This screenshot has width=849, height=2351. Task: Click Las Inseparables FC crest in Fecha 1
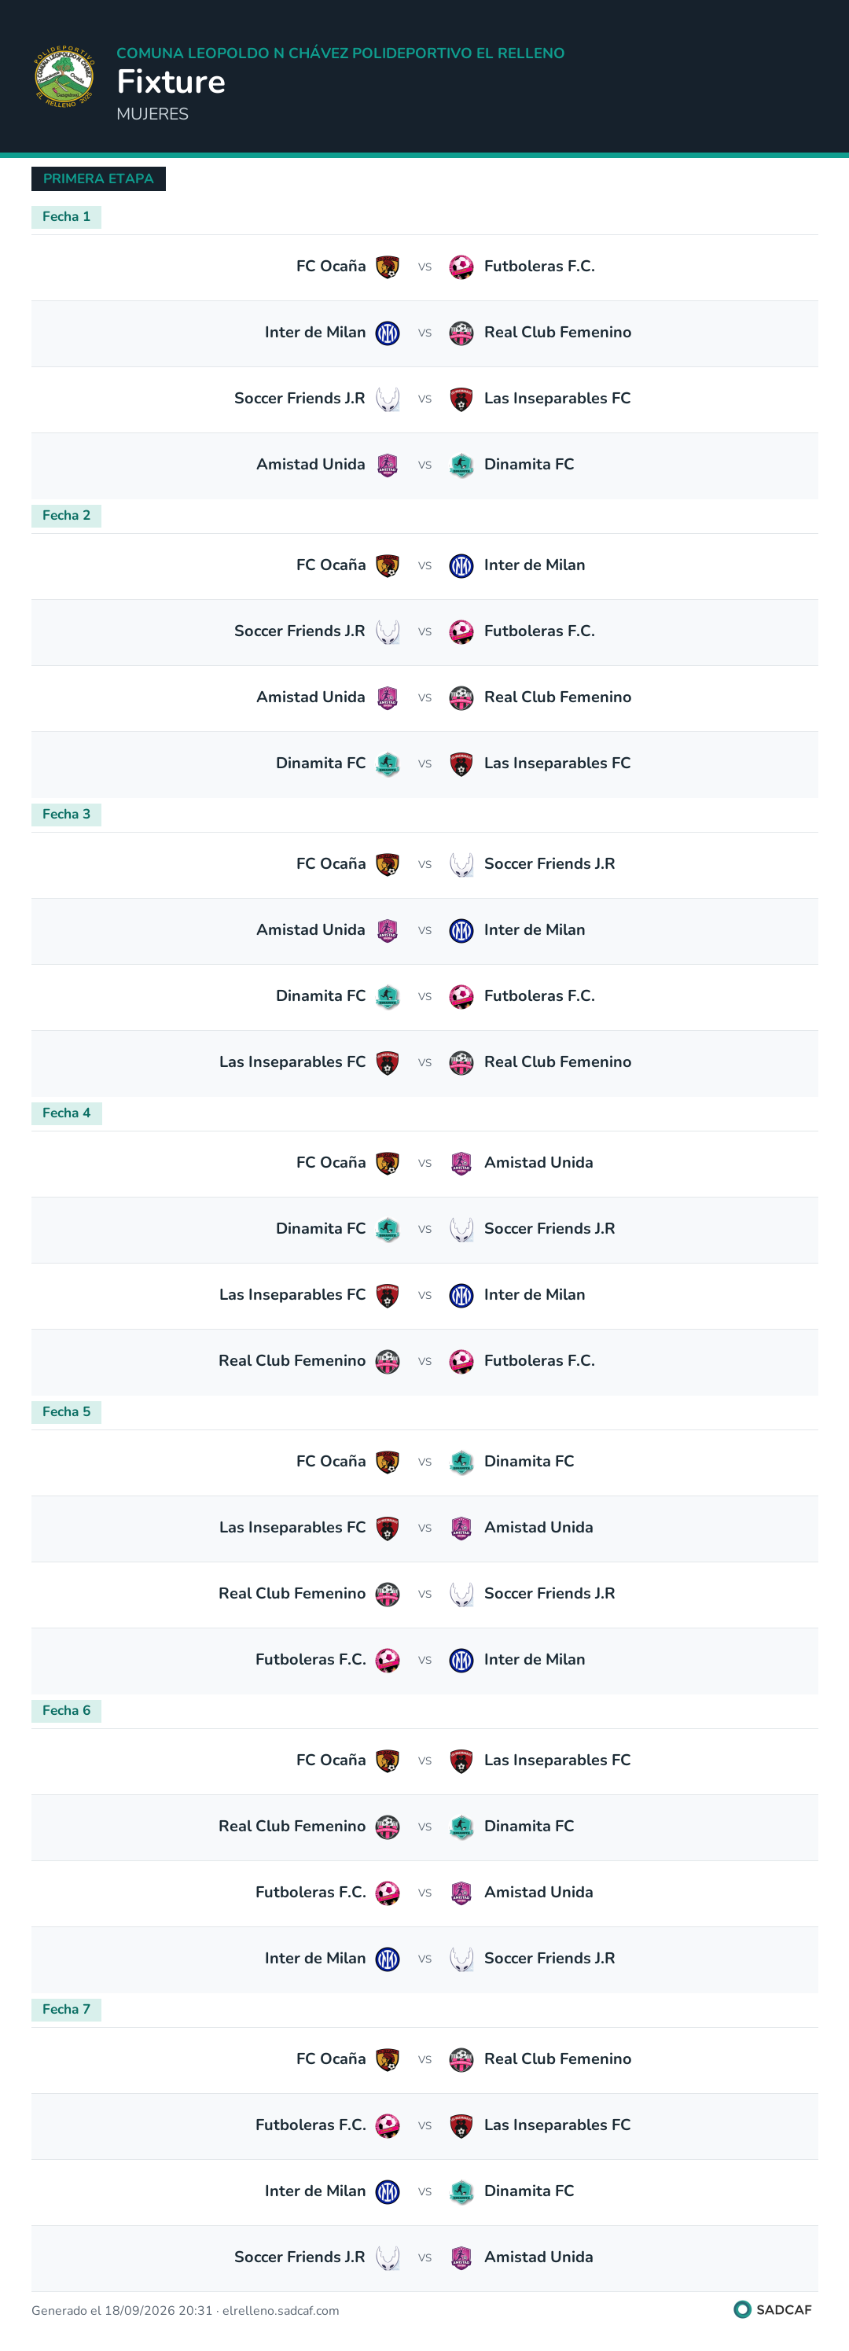461,399
